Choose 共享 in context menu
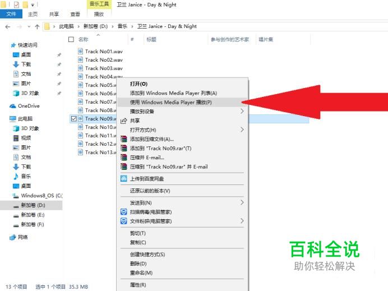388x291 pixels. coord(182,121)
